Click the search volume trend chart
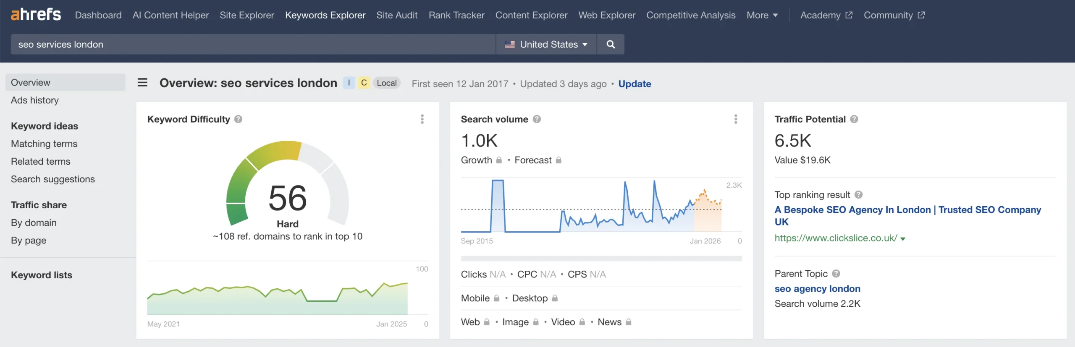The image size is (1075, 347). click(x=591, y=205)
